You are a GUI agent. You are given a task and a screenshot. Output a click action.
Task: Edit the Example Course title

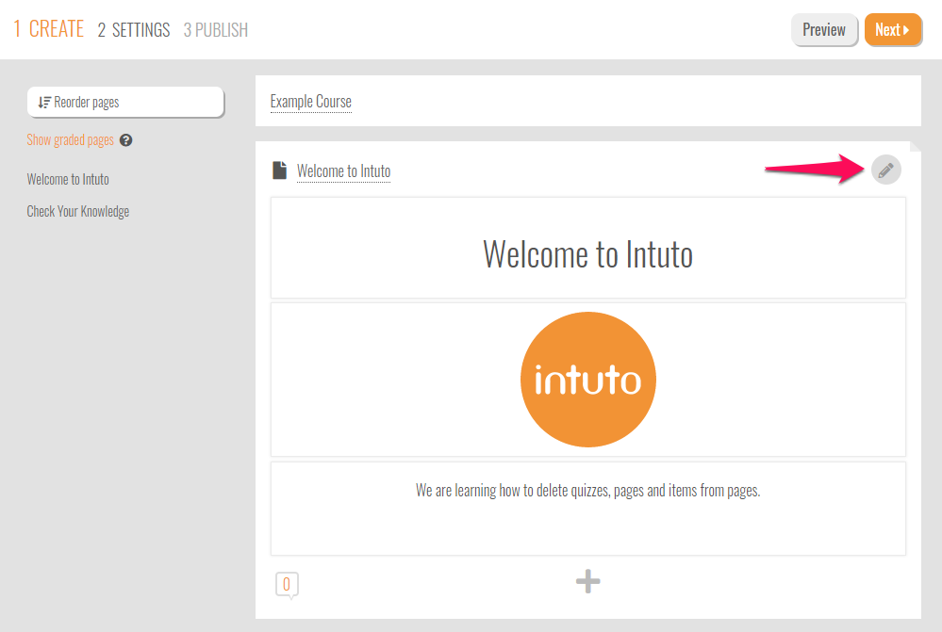tap(311, 102)
